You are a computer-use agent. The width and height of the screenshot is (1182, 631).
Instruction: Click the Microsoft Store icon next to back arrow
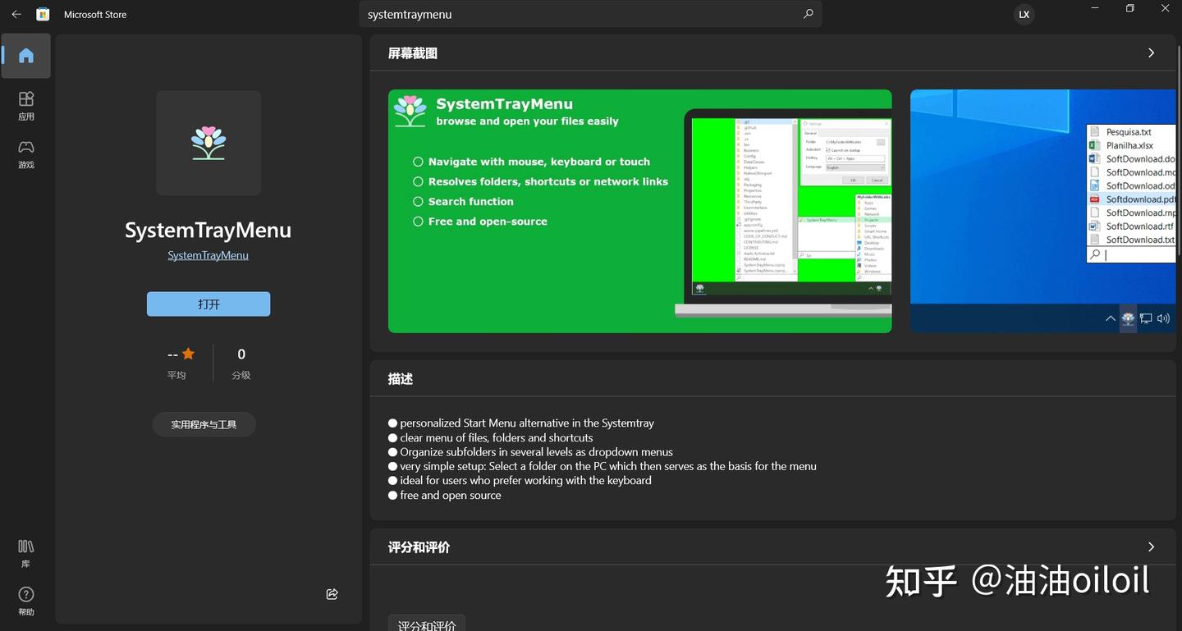point(42,14)
